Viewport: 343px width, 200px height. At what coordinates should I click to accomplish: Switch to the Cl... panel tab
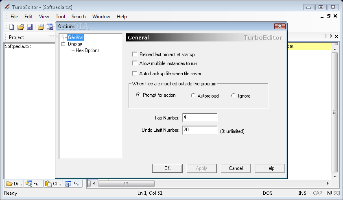coord(53,184)
